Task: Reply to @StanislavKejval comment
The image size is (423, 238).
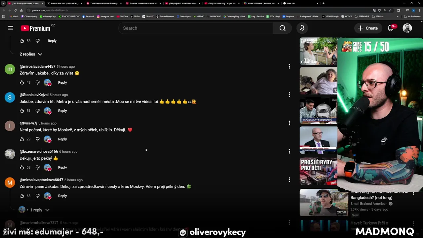Action: [x=62, y=111]
